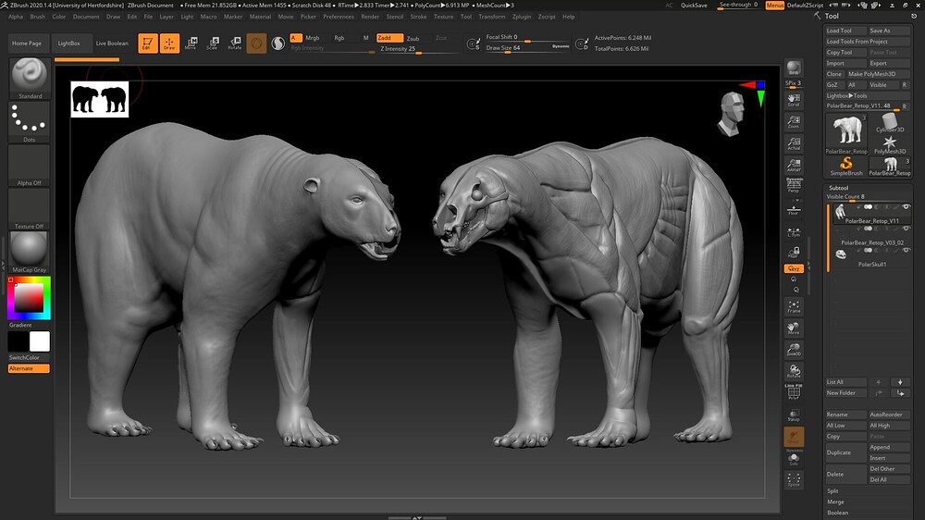This screenshot has height=520, width=925.
Task: Adjust the Draw Size slider
Action: pyautogui.click(x=527, y=48)
